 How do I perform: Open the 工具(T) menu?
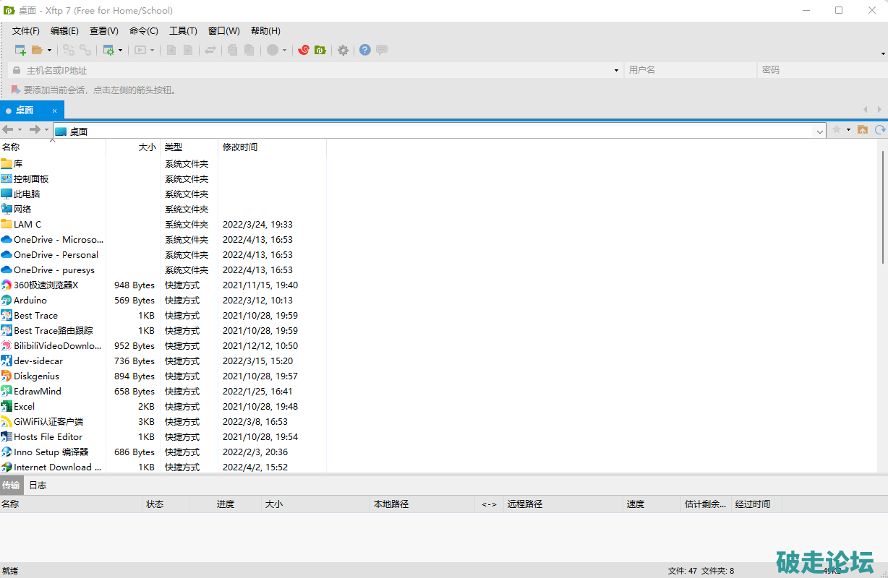click(183, 31)
